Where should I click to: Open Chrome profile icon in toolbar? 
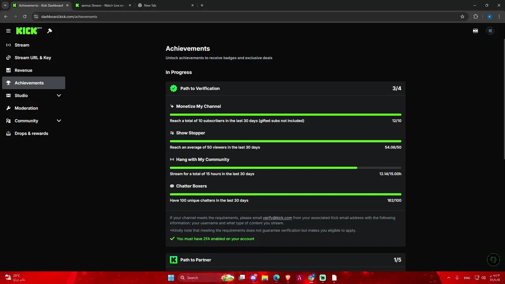(x=490, y=17)
